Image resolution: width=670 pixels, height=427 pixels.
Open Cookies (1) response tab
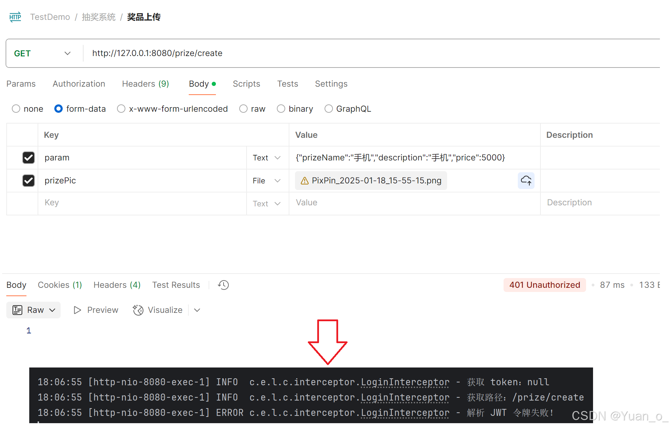[60, 285]
